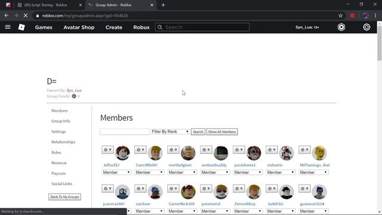Open rank dropdown for mertbelgium
Viewport: 382px width, 215px height.
tap(182, 173)
